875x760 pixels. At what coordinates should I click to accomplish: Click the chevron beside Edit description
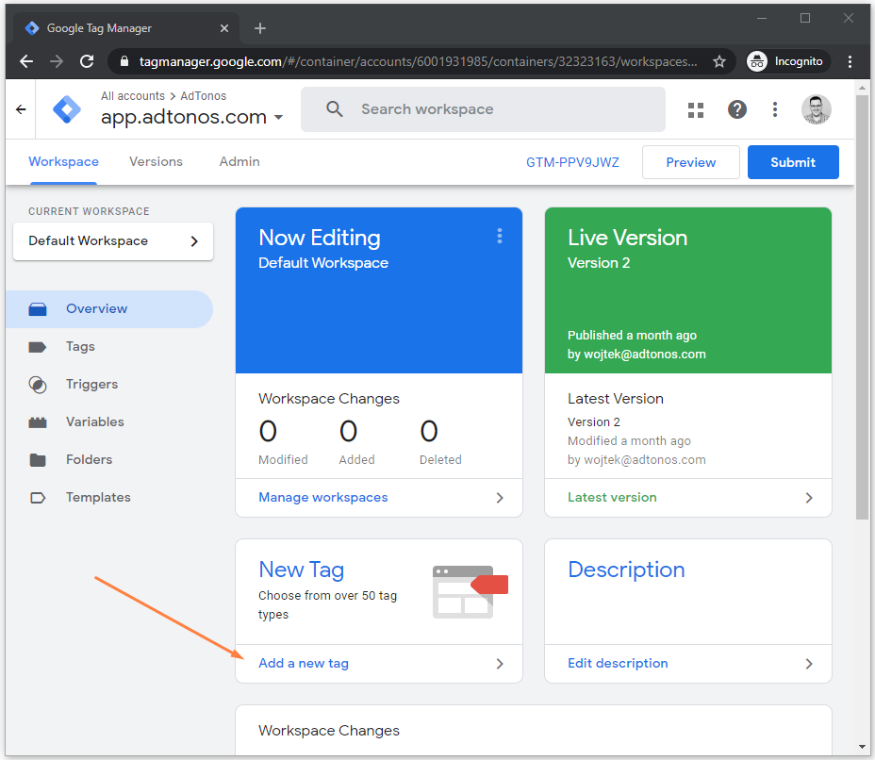(809, 664)
